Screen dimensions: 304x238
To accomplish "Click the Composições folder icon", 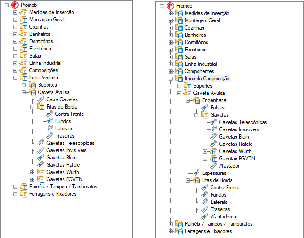I will (24, 70).
